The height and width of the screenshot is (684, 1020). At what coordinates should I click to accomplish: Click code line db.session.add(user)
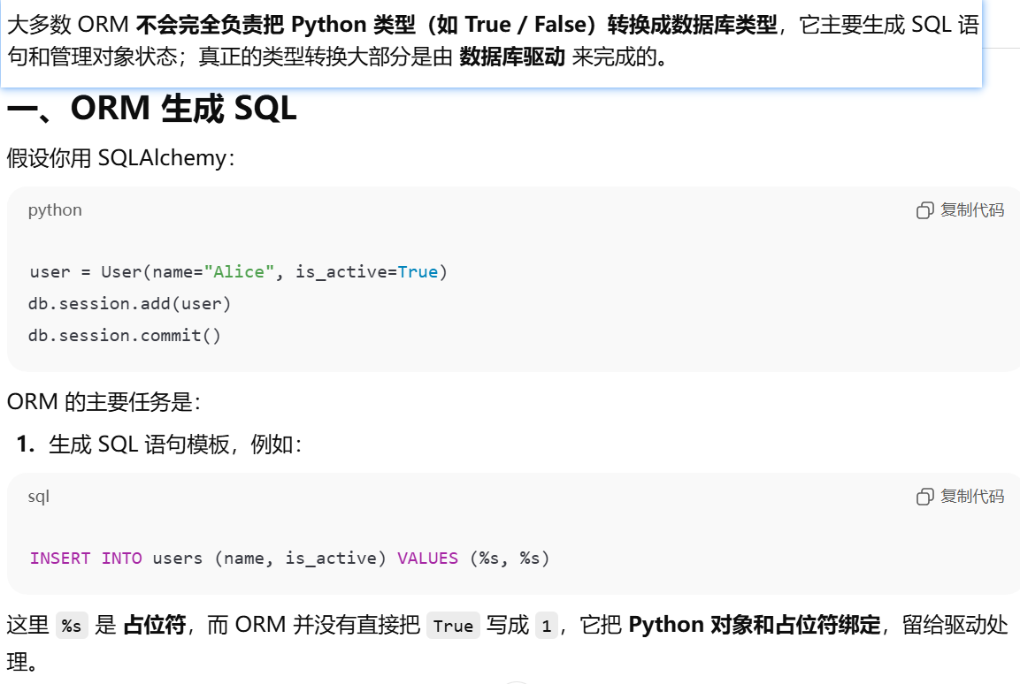tap(129, 303)
